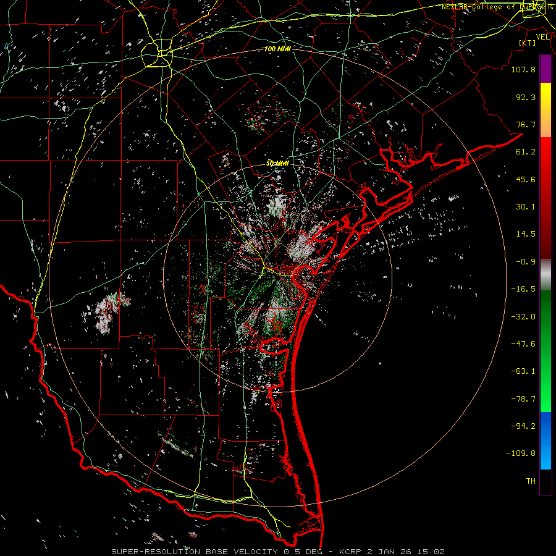This screenshot has height=556, width=556.
Task: Click the -63.1 legend value
Action: click(523, 371)
